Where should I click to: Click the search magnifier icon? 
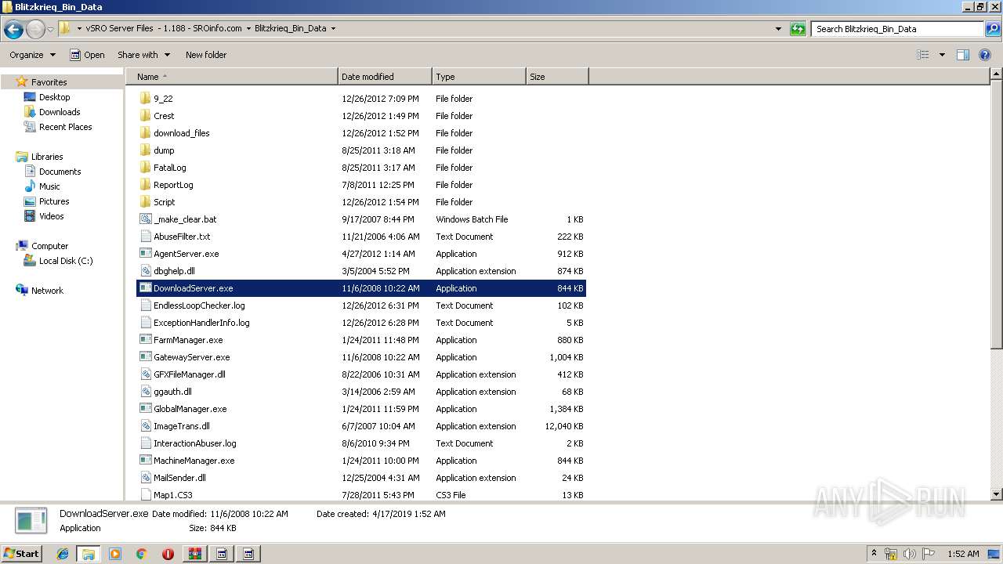point(993,29)
